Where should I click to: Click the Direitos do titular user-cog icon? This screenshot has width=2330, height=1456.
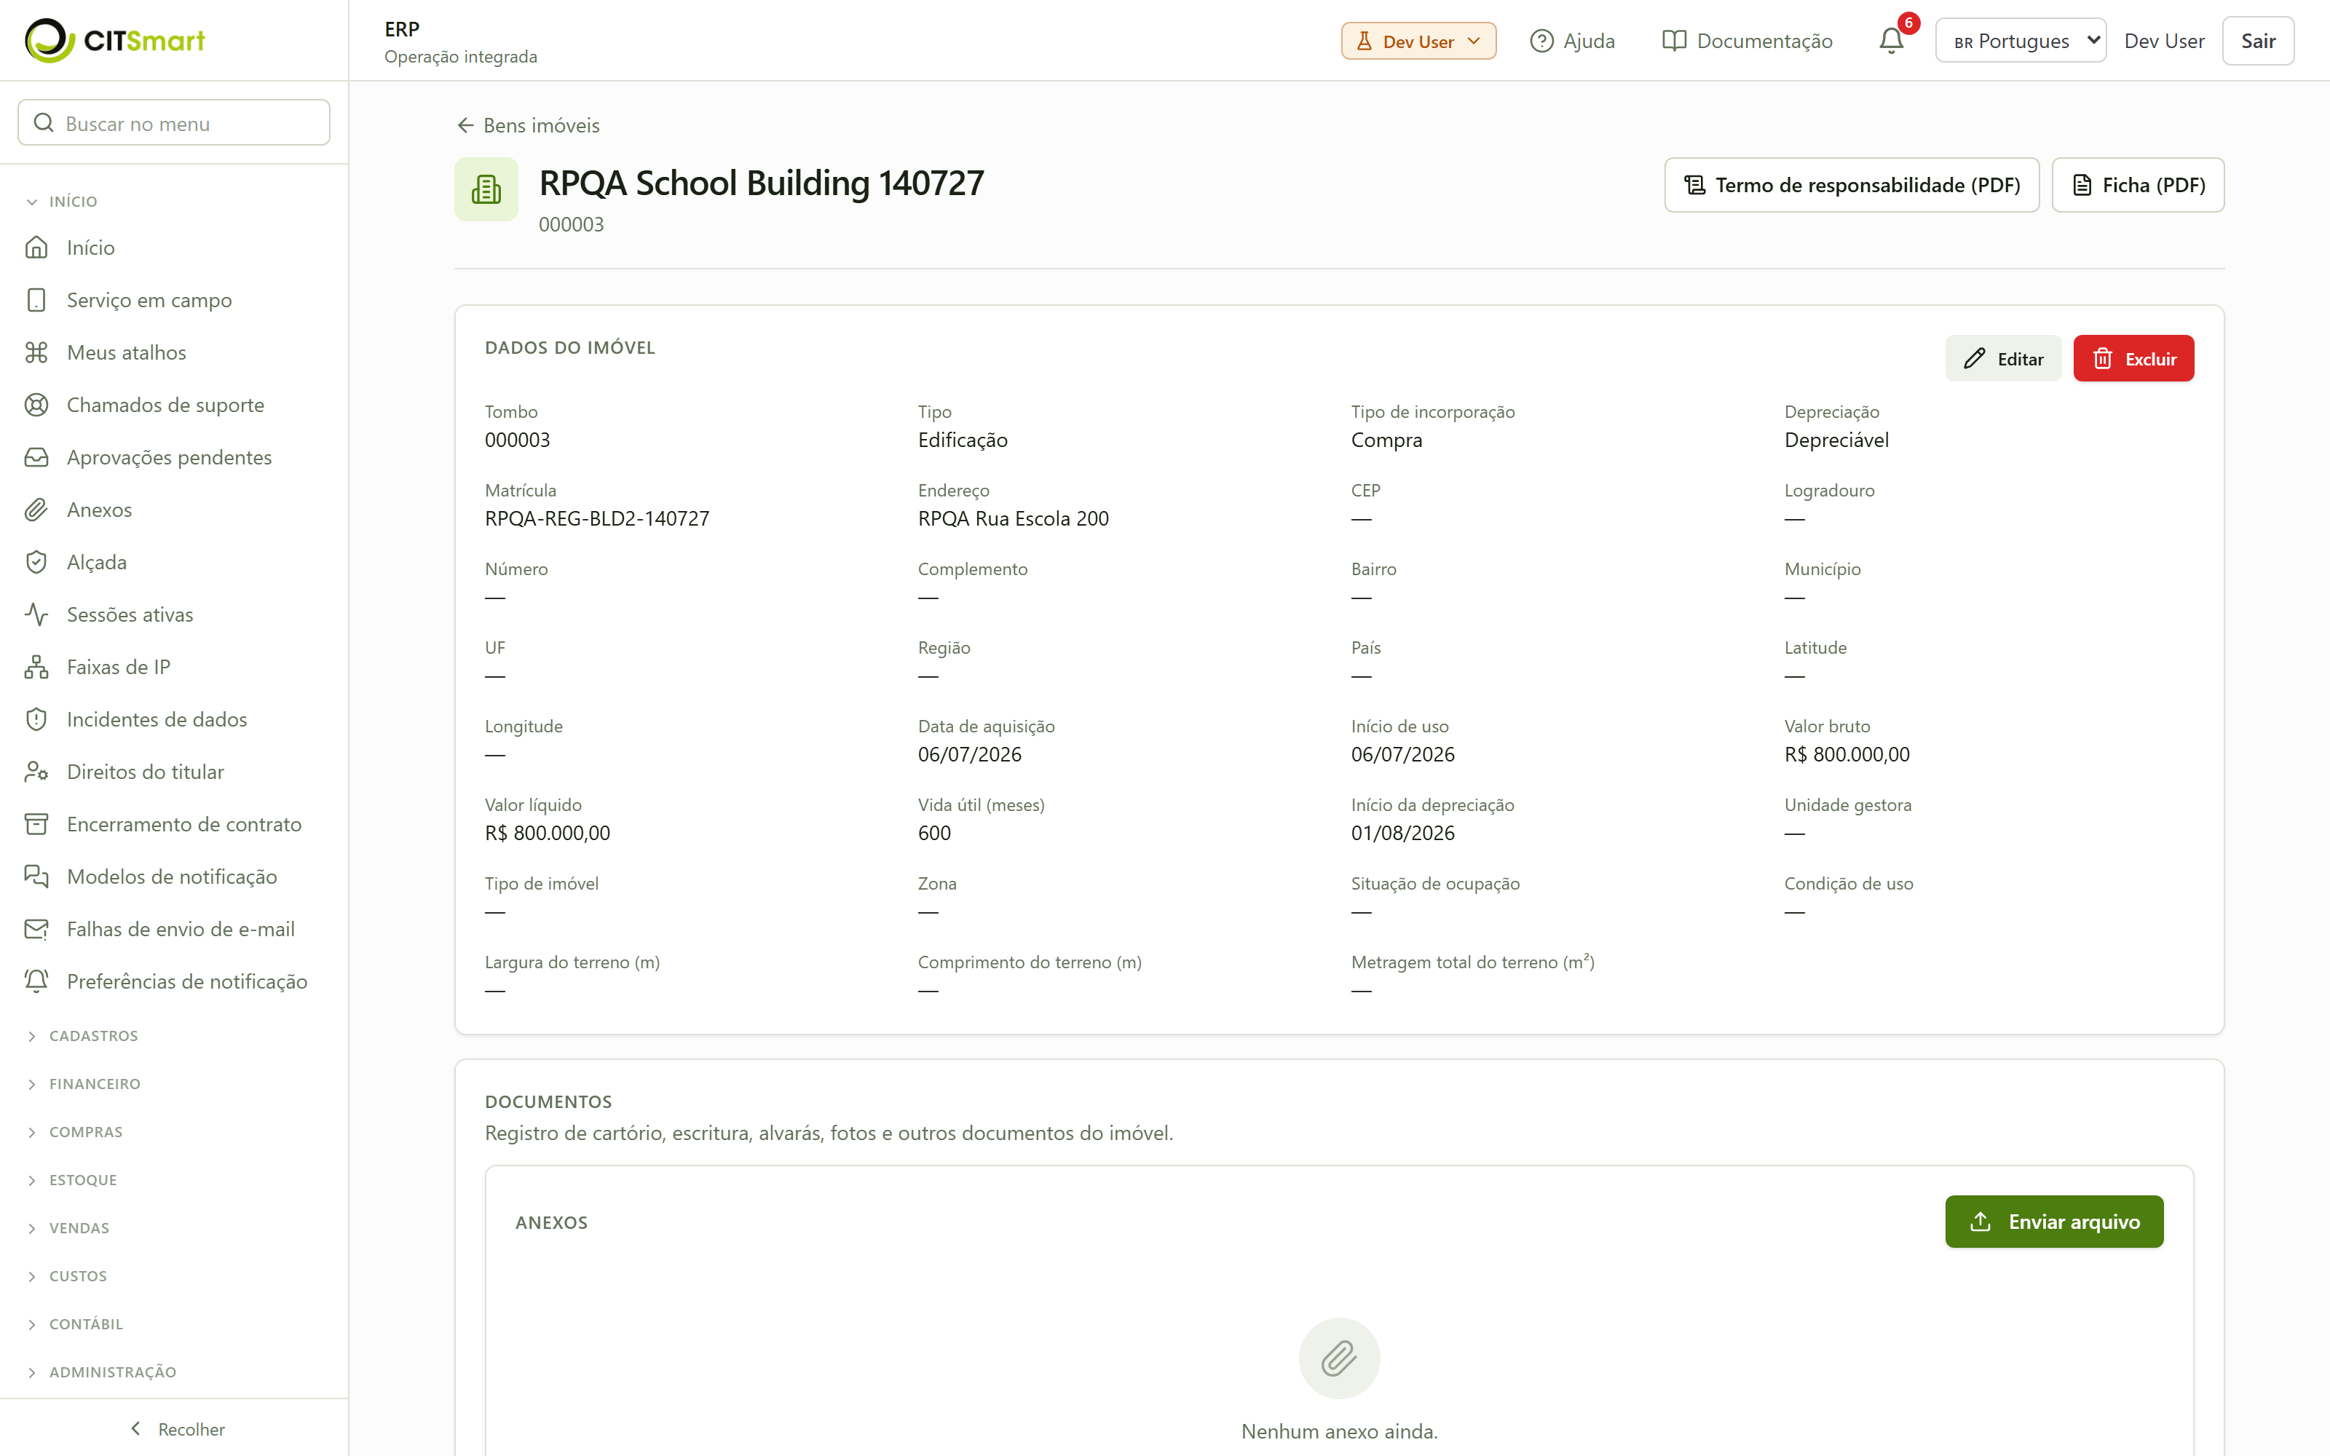(36, 772)
